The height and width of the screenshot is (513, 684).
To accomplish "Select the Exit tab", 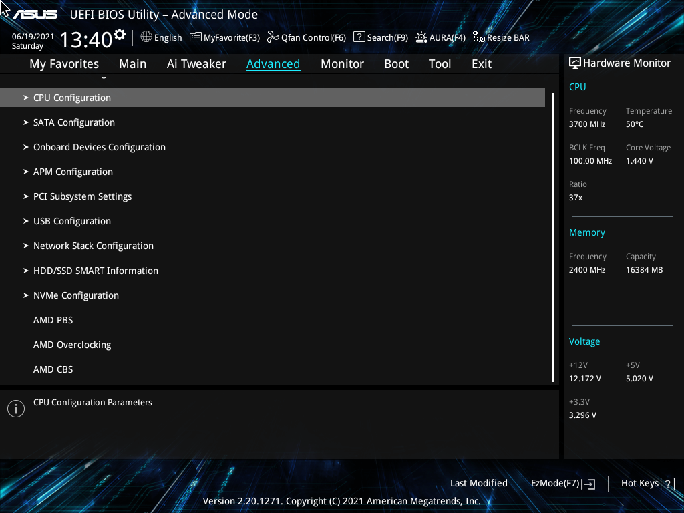I will (482, 64).
